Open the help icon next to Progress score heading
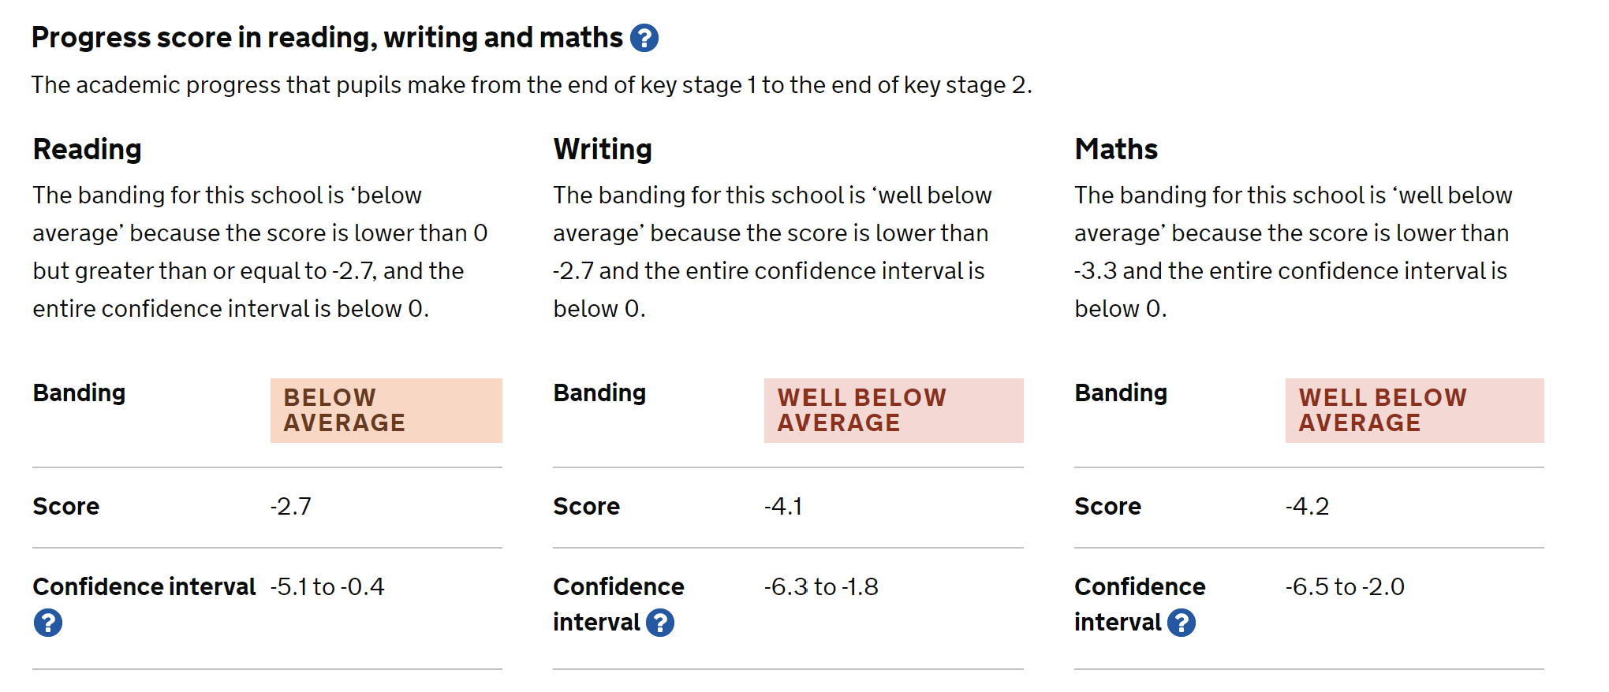The image size is (1609, 692). 645,37
